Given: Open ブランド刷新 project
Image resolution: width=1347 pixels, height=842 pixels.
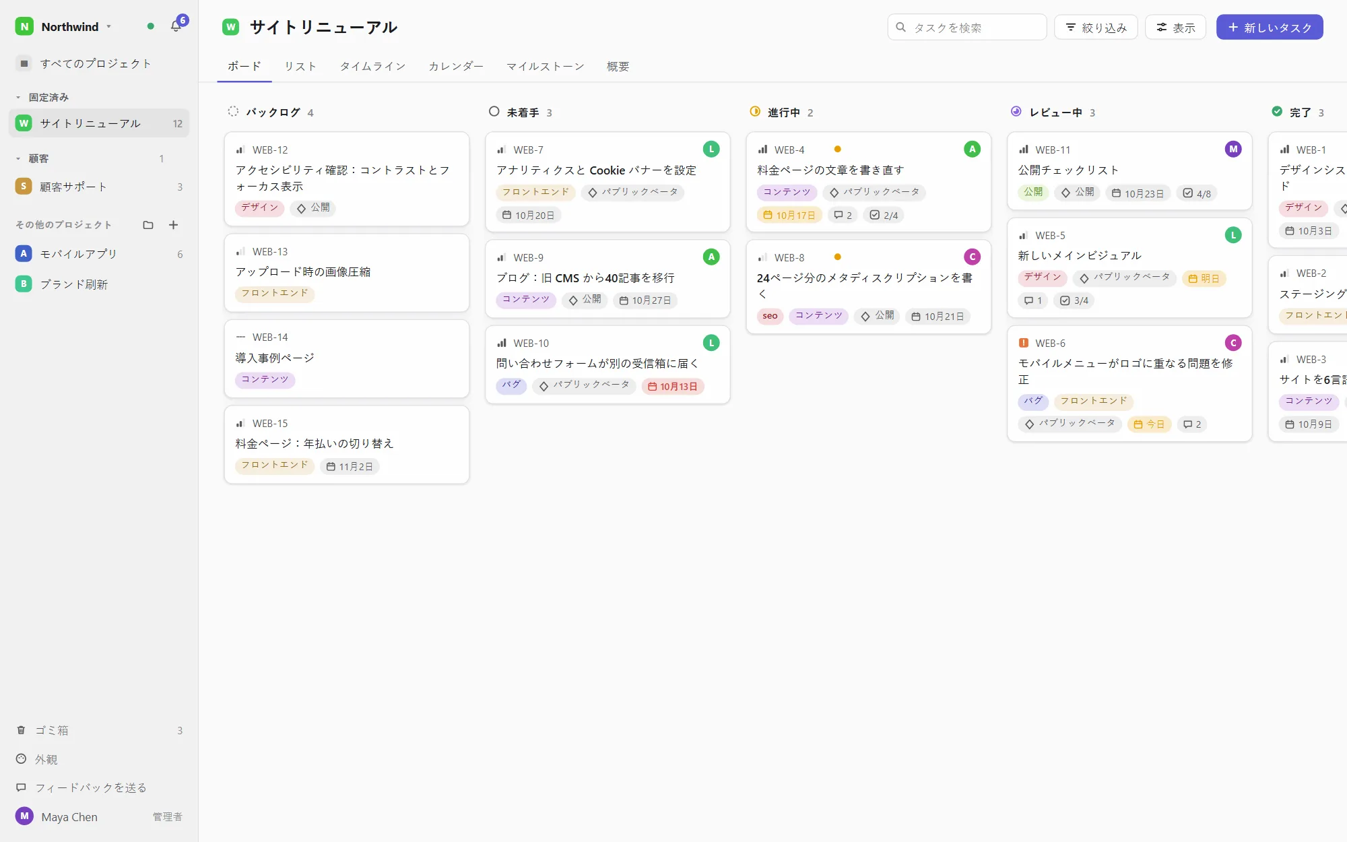Looking at the screenshot, I should tap(99, 284).
